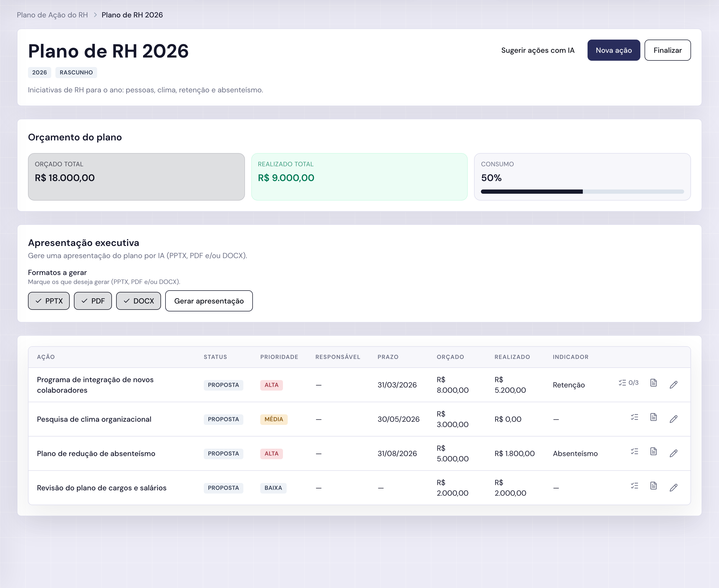This screenshot has height=588, width=719.
Task: Click the ORÇADO column header
Action: pyautogui.click(x=450, y=357)
